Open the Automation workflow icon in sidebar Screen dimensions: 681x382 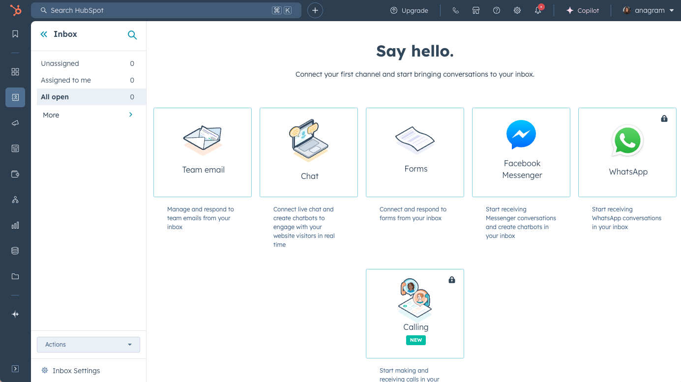[x=15, y=200]
